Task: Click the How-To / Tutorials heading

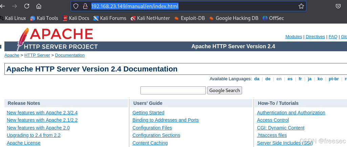Action: 278,103
